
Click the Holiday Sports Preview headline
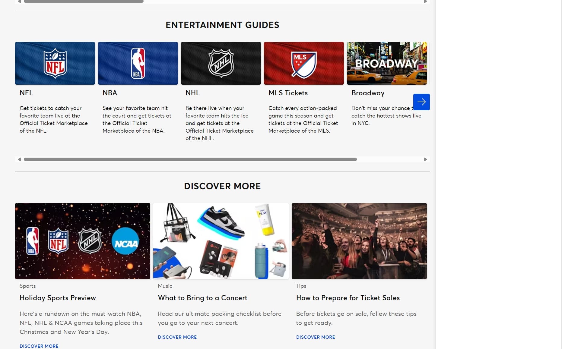pyautogui.click(x=58, y=298)
